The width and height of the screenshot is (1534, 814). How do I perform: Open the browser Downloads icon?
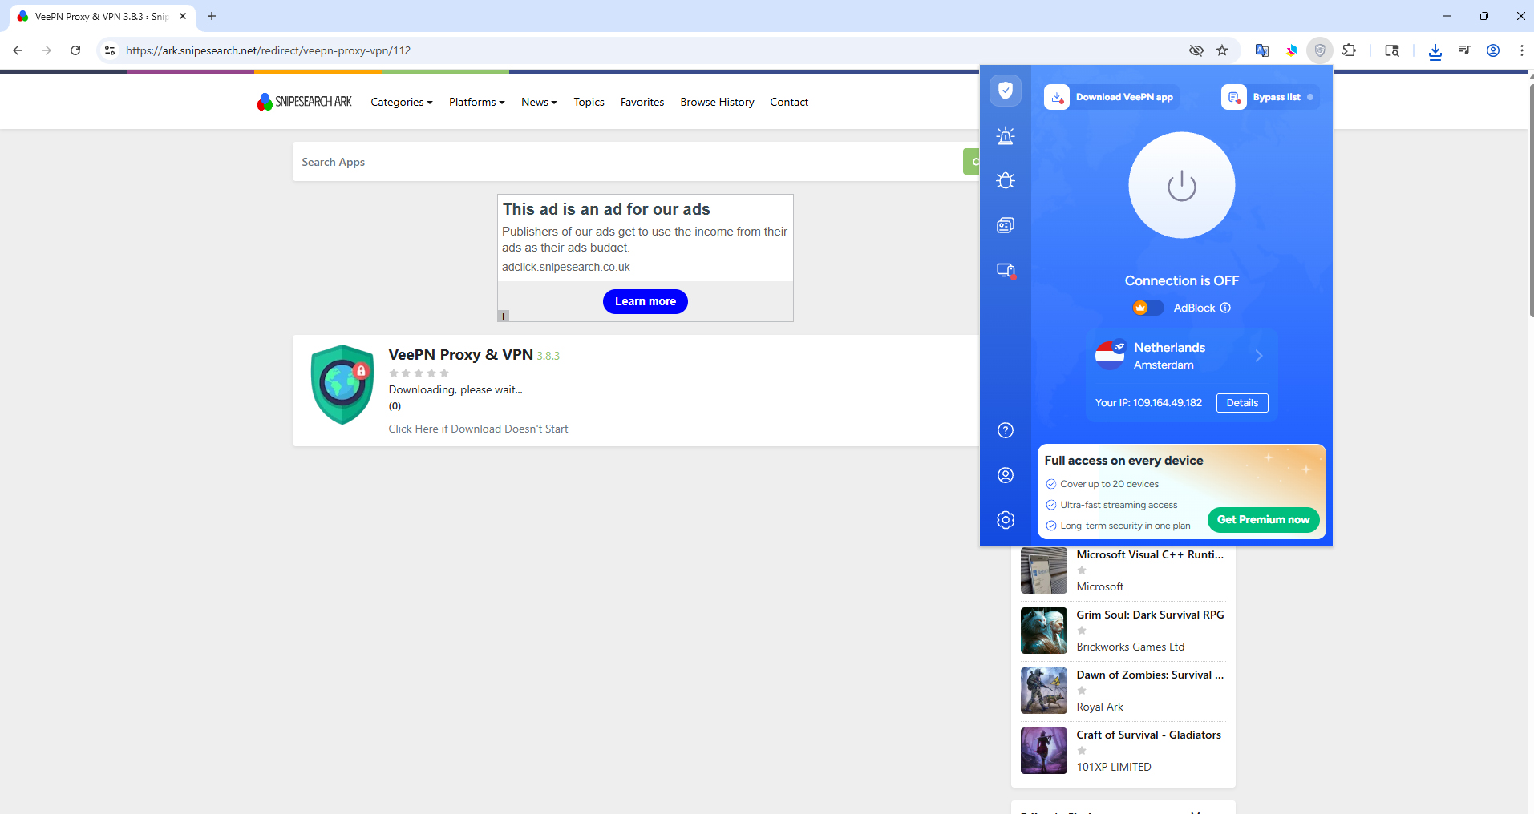tap(1435, 50)
